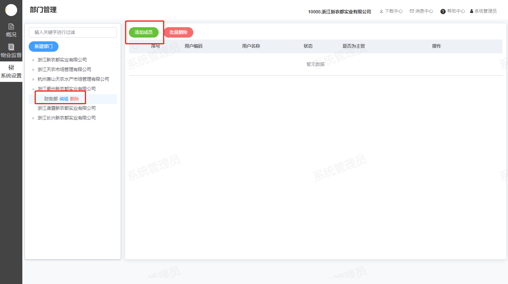Click the 新建部门 button
The height and width of the screenshot is (284, 508).
[44, 47]
